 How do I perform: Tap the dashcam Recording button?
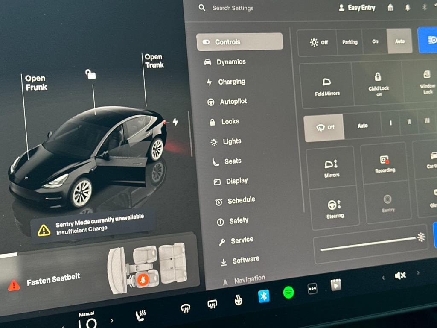(385, 164)
